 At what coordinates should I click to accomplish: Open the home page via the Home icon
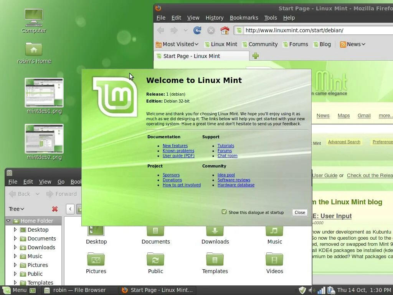(x=225, y=30)
